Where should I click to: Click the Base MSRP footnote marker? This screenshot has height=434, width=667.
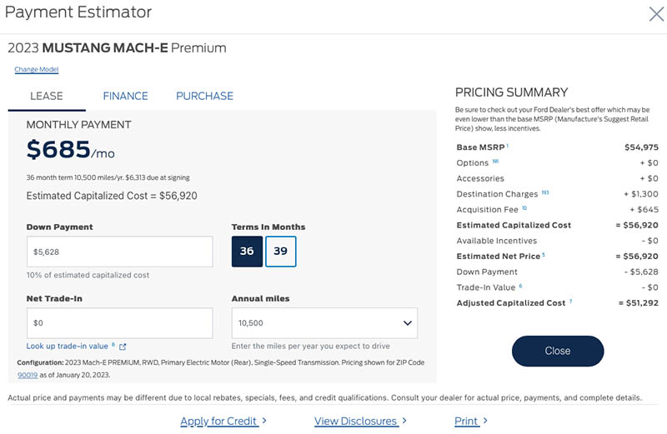pyautogui.click(x=508, y=146)
